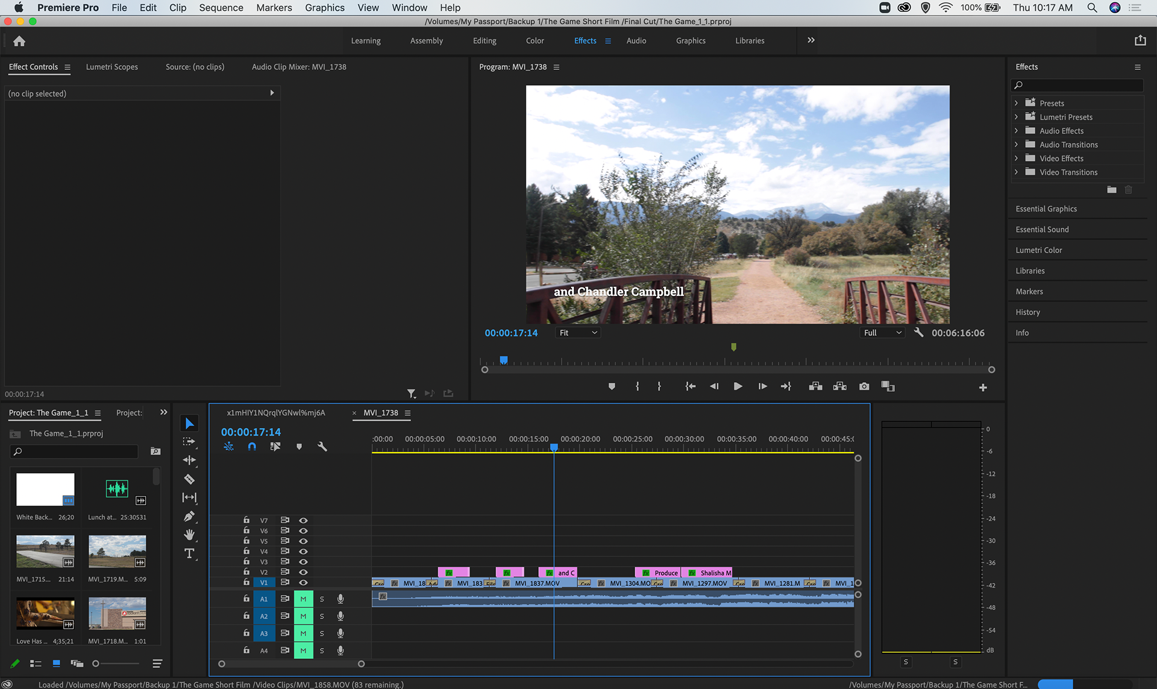1157x689 pixels.
Task: Select the Selection tool arrow
Action: pyautogui.click(x=189, y=423)
